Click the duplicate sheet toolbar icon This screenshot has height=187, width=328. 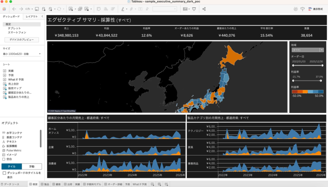pyautogui.click(x=80, y=9)
